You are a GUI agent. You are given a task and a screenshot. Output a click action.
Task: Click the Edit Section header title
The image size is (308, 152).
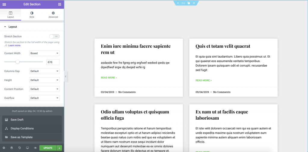32,4
